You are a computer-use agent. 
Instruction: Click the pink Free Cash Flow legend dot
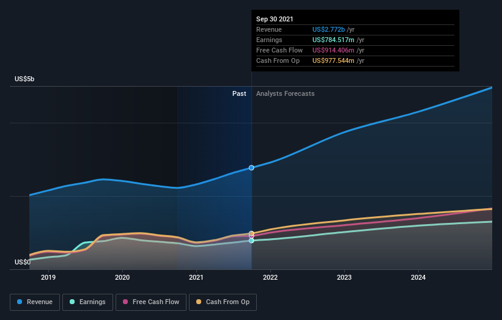tap(125, 302)
